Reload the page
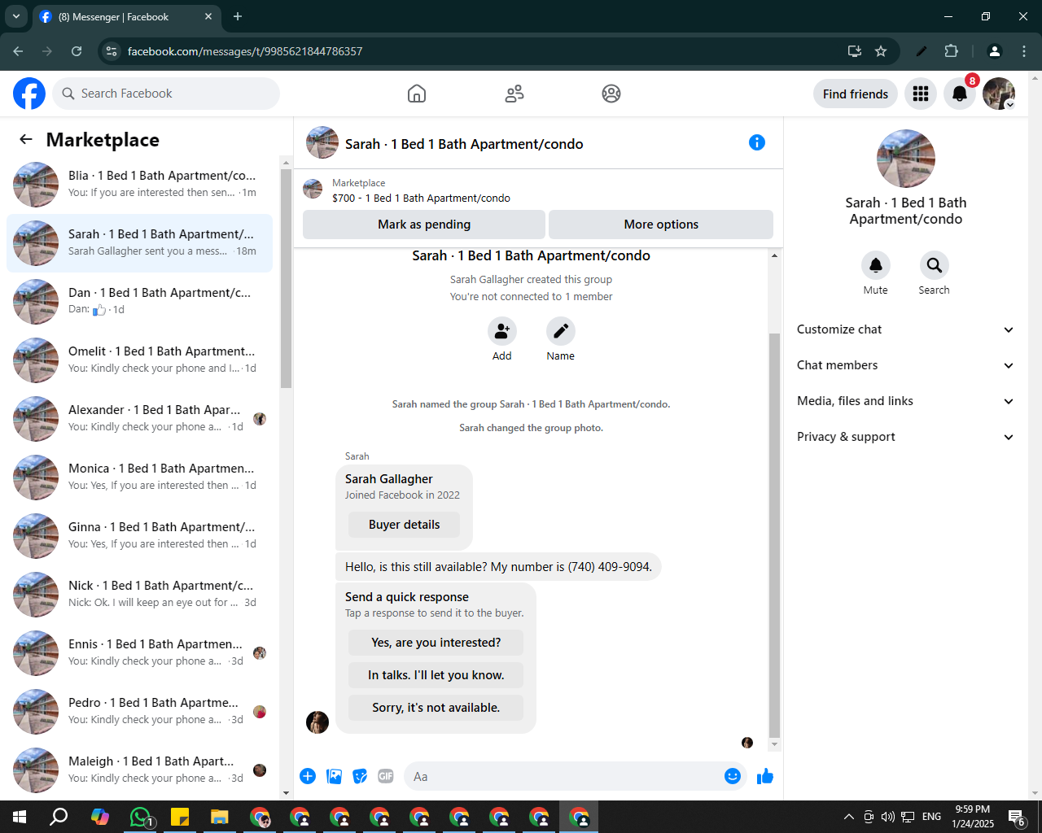Screen dimensions: 1042x833 [x=77, y=51]
